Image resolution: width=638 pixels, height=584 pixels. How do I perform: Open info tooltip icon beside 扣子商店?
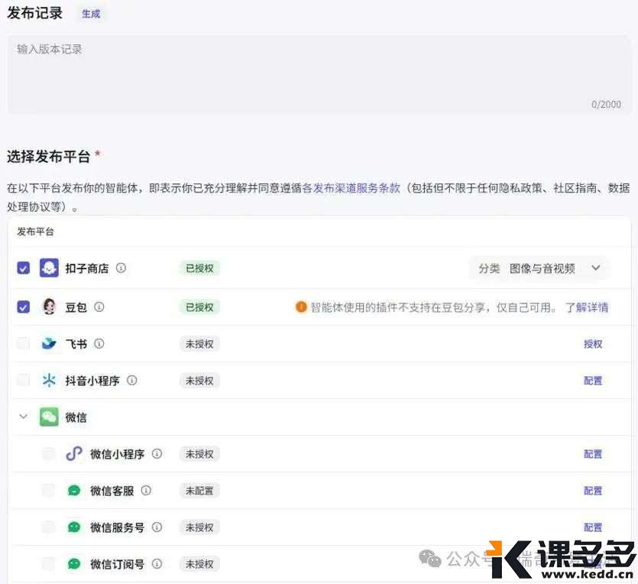[121, 268]
